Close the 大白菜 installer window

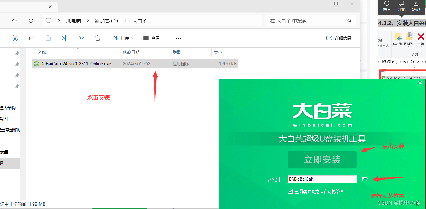(420, 83)
